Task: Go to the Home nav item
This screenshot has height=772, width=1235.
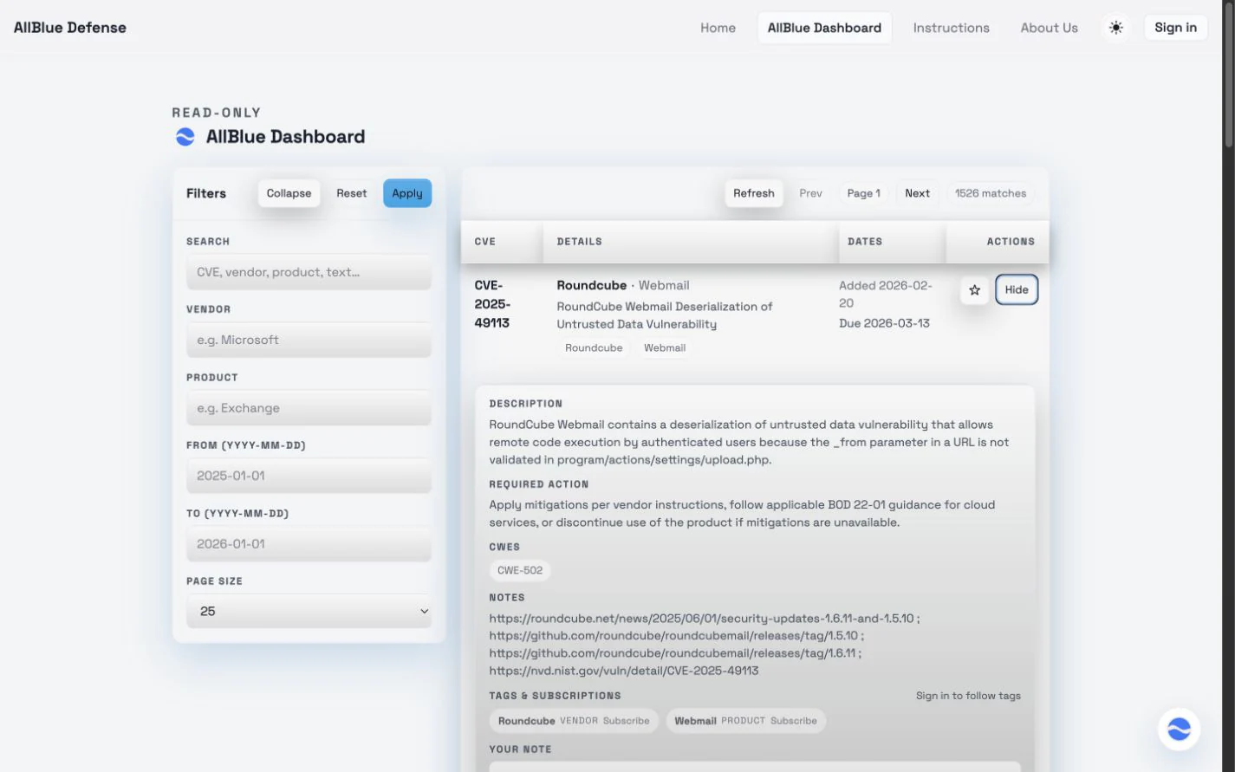Action: [x=718, y=28]
